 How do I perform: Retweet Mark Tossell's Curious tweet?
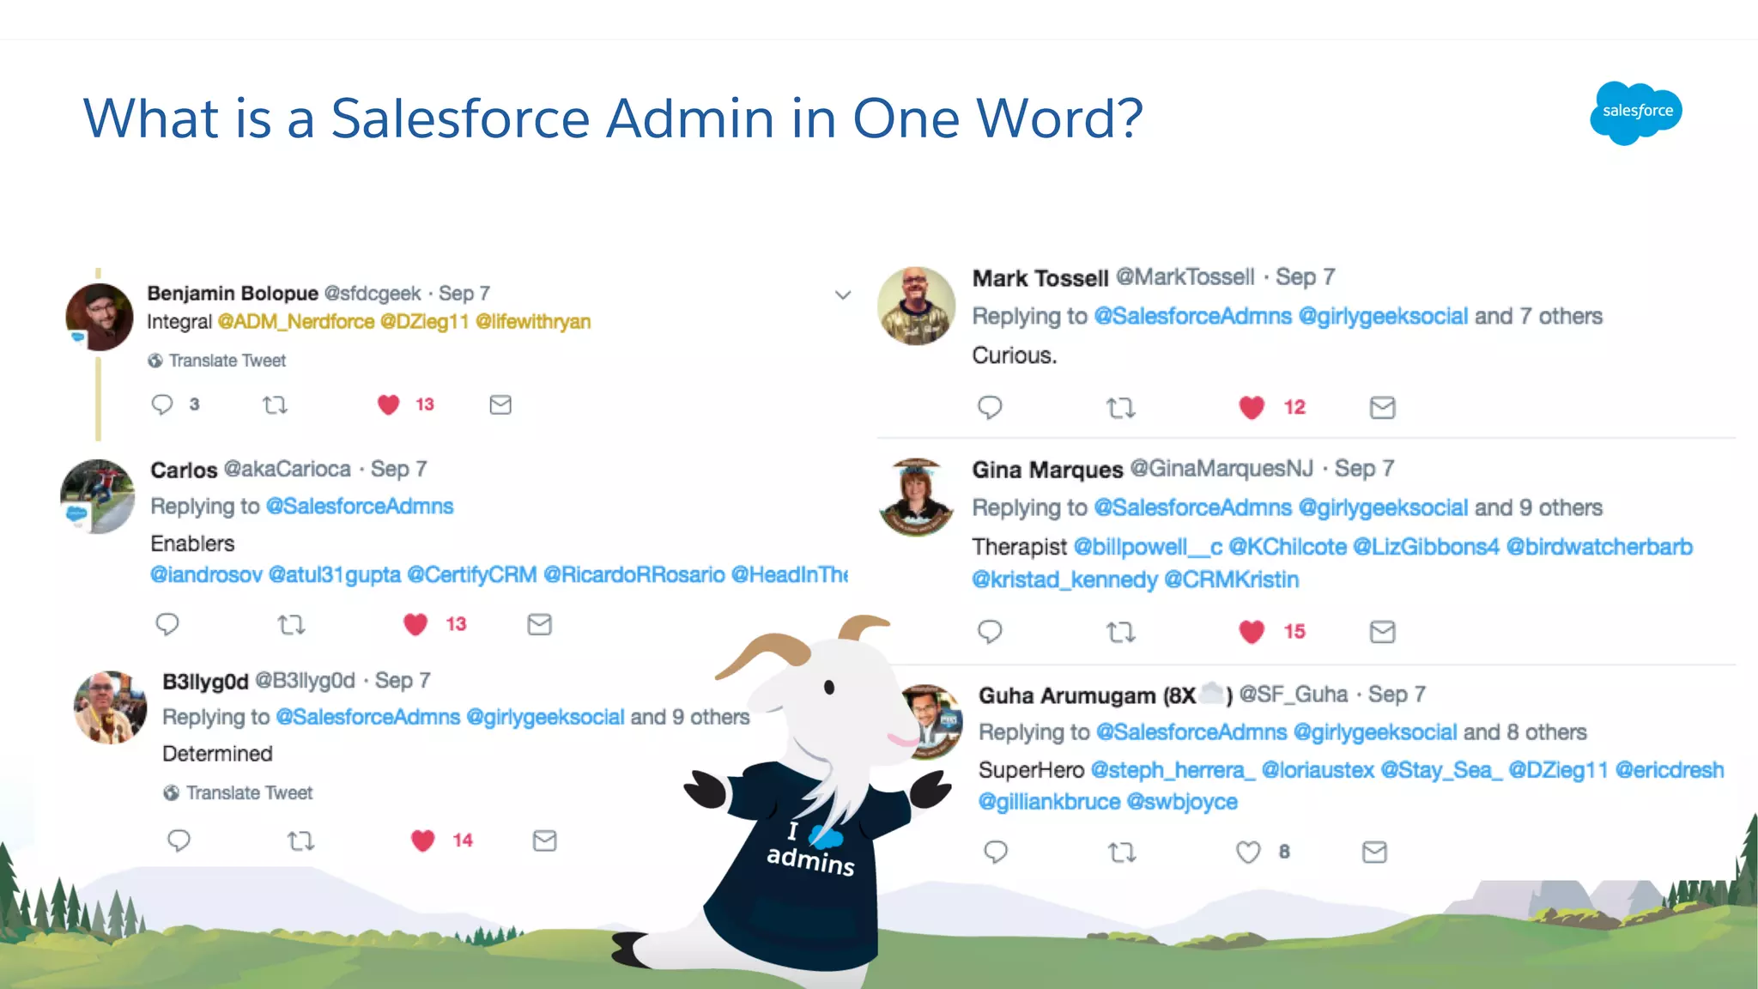(1121, 408)
